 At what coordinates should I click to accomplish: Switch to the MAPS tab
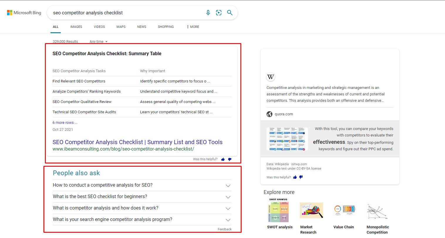[x=121, y=27]
